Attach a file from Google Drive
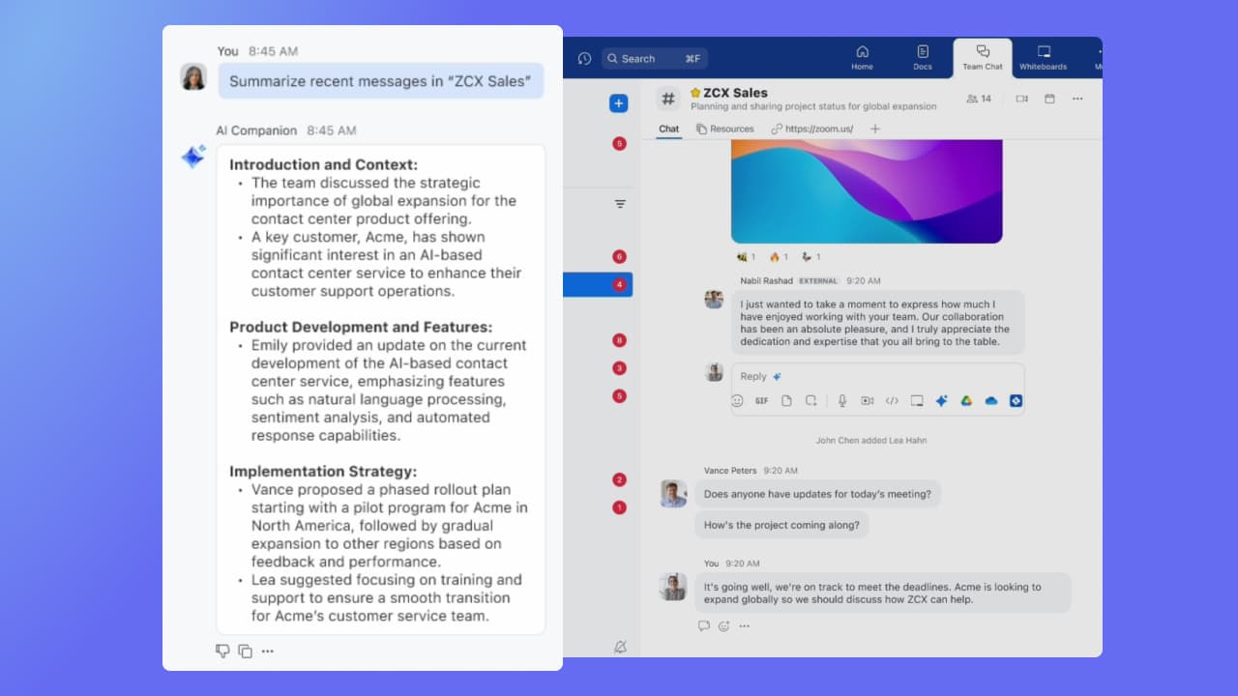1238x696 pixels. pos(965,401)
